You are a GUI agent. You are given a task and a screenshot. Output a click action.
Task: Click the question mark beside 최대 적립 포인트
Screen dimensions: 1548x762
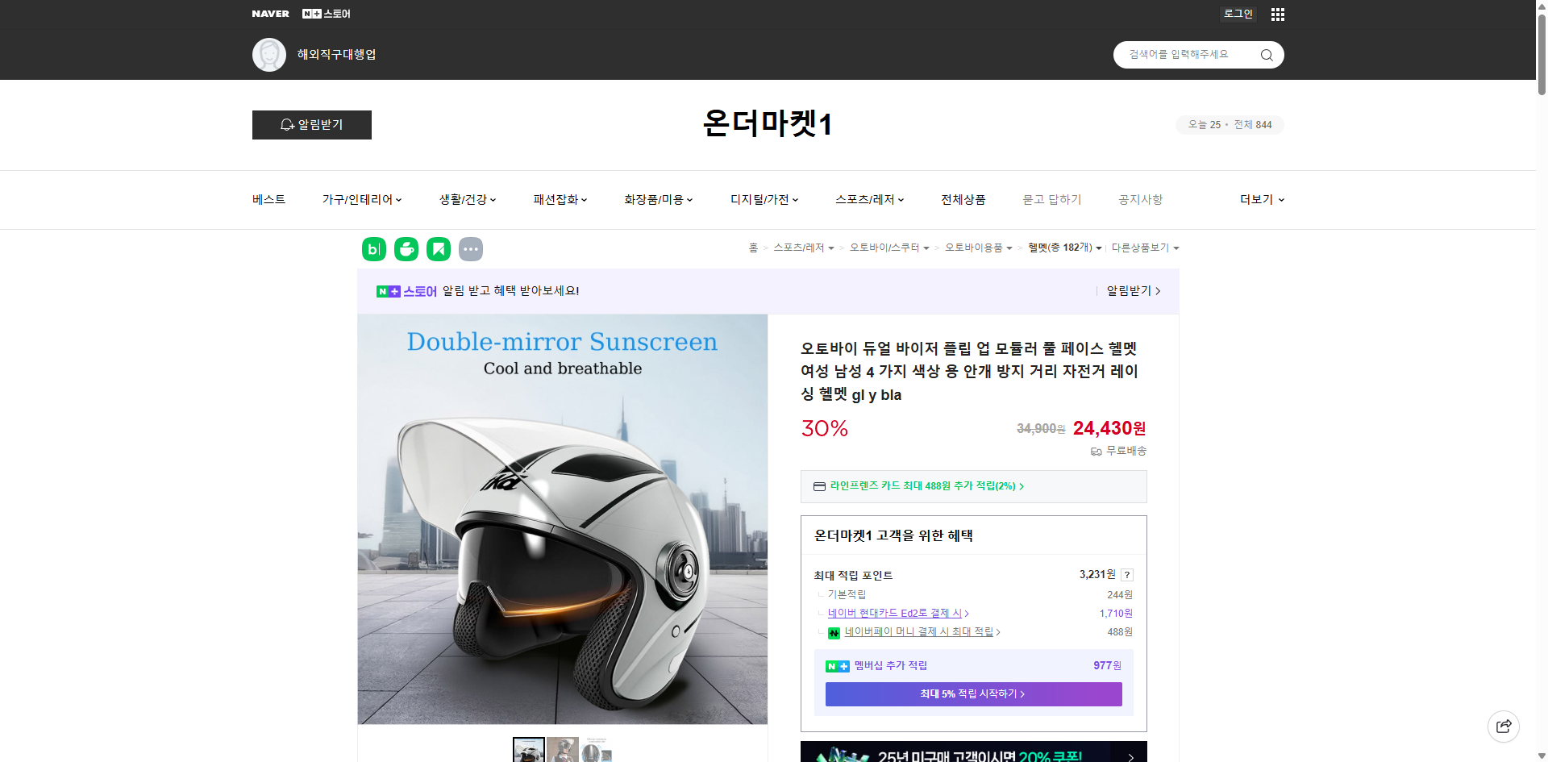[1126, 575]
